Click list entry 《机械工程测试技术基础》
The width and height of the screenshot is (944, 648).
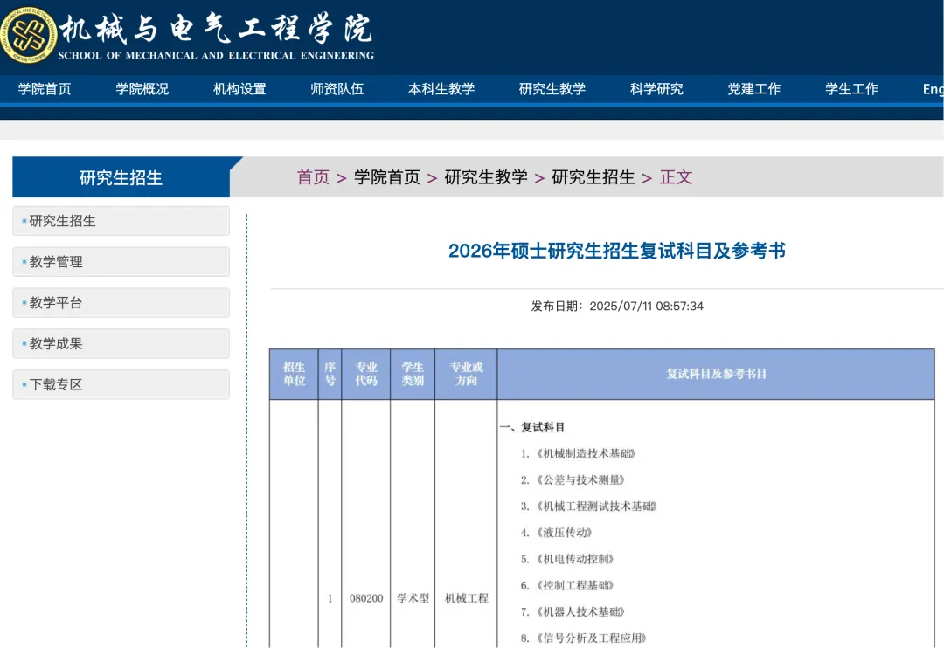point(596,507)
